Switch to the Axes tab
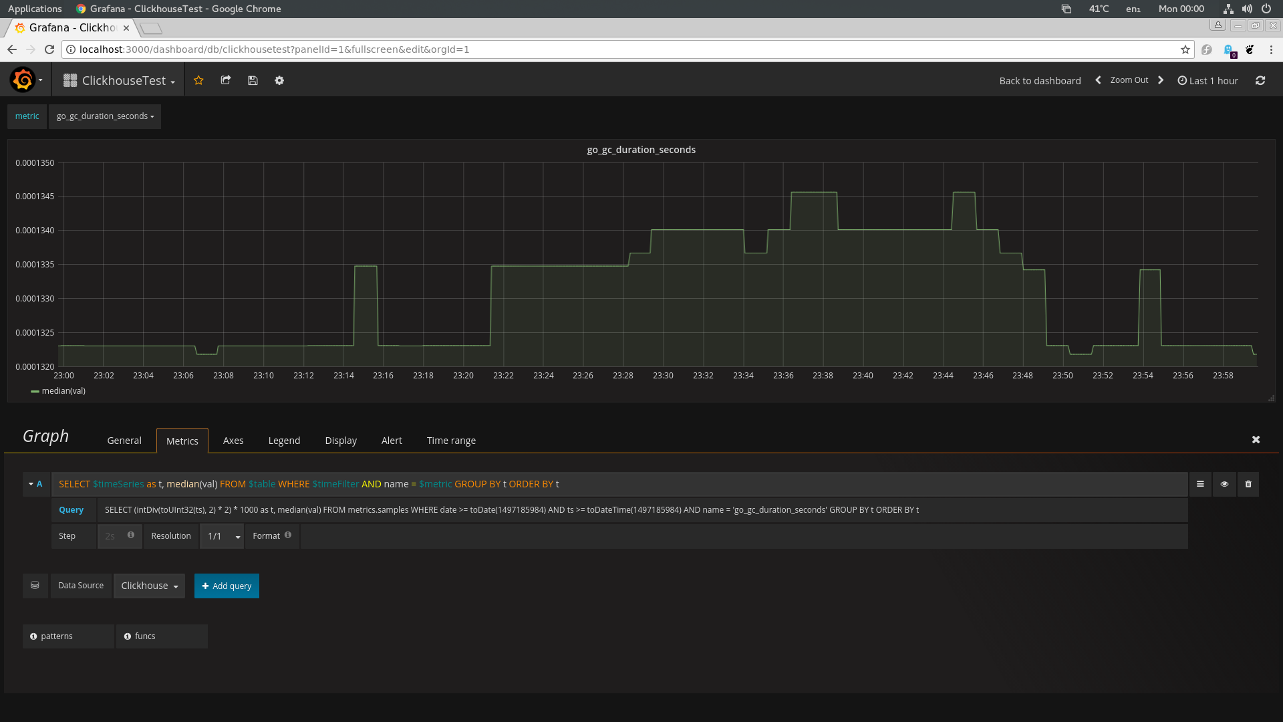Image resolution: width=1283 pixels, height=722 pixels. pyautogui.click(x=233, y=441)
